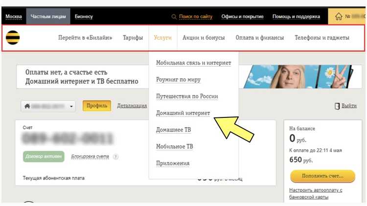Open Помощь и поддержка

click(296, 17)
